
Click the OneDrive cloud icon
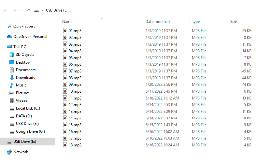(x=9, y=37)
